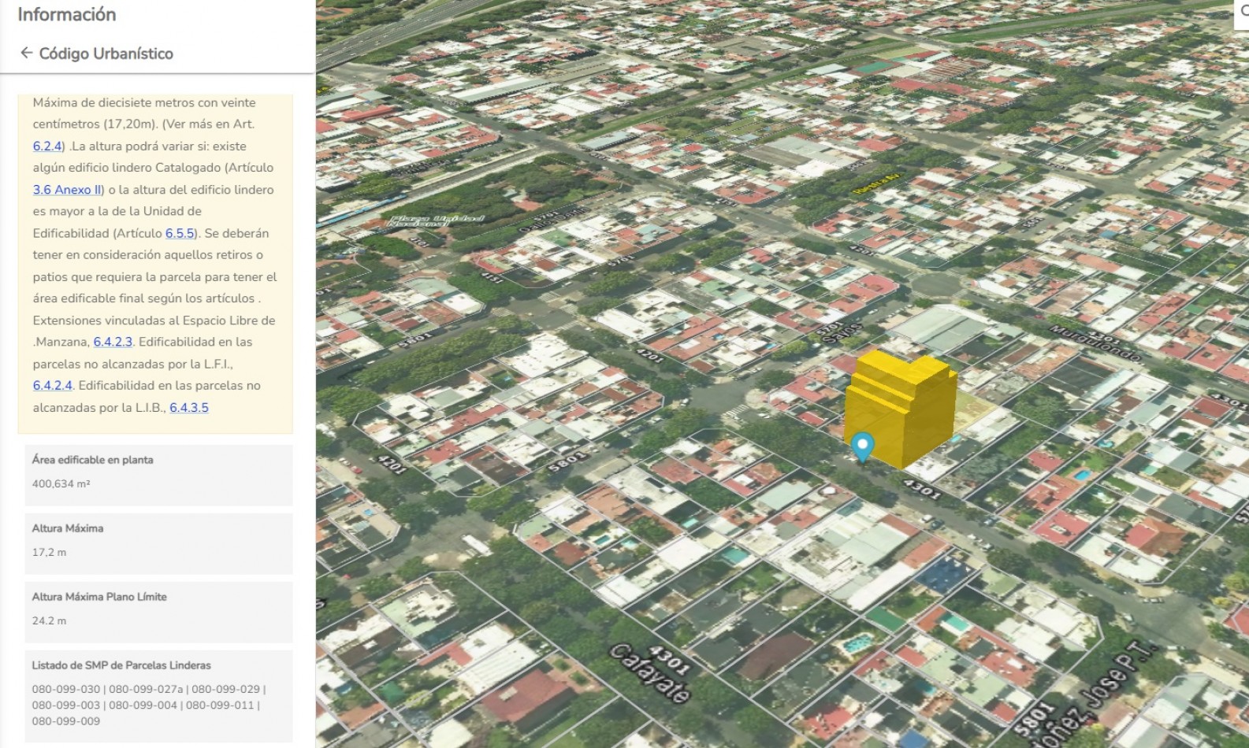Image resolution: width=1249 pixels, height=748 pixels.
Task: Click the yellow notice text box
Action: pyautogui.click(x=155, y=264)
